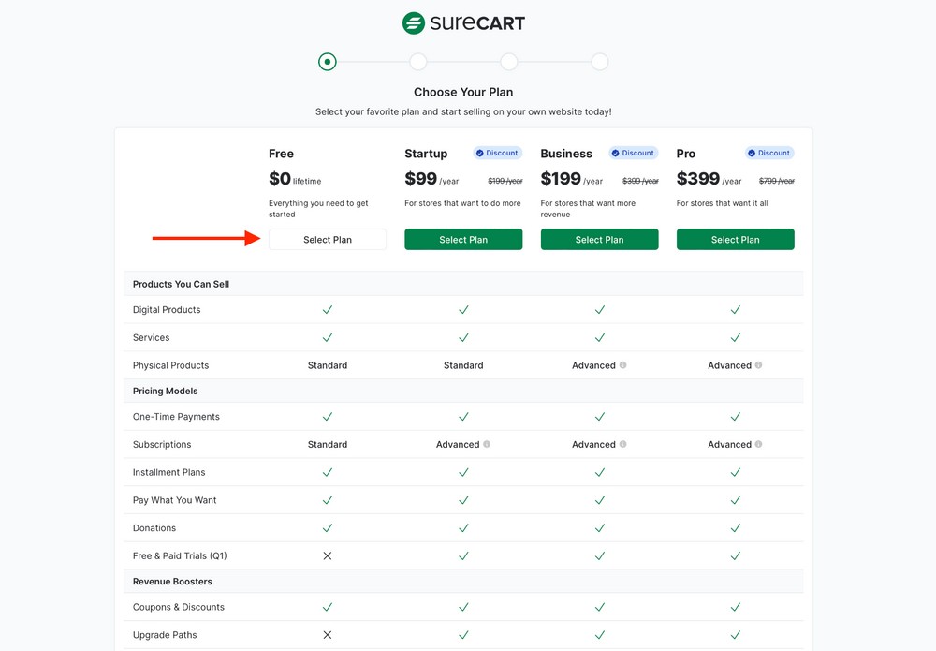Select the last step circle
This screenshot has height=651, width=936.
point(599,61)
